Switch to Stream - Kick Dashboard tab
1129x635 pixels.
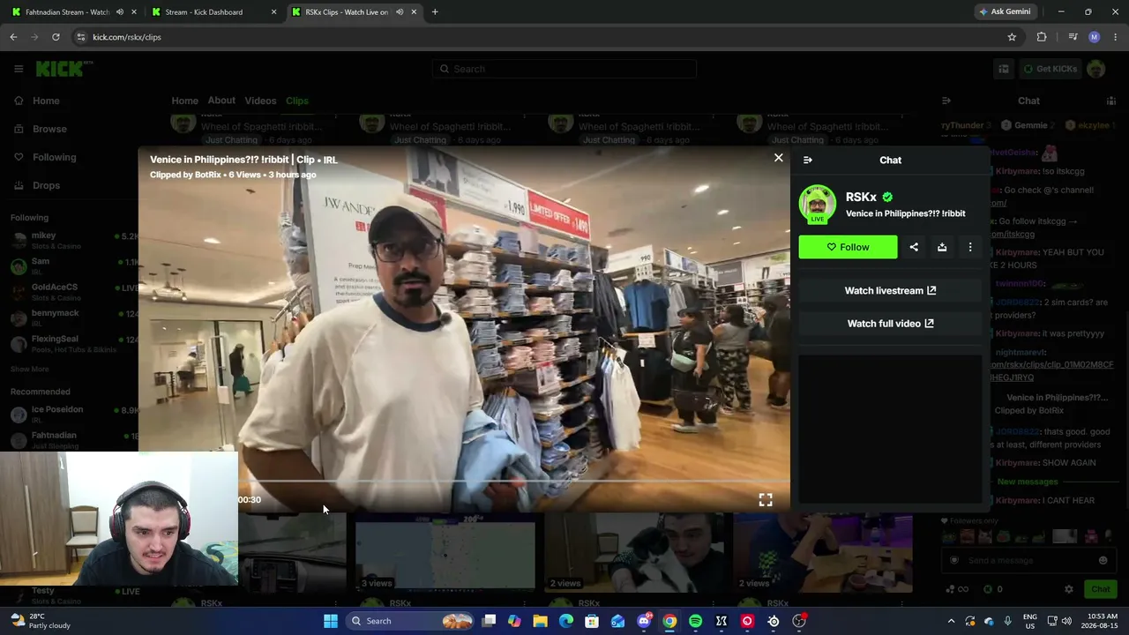coord(204,12)
